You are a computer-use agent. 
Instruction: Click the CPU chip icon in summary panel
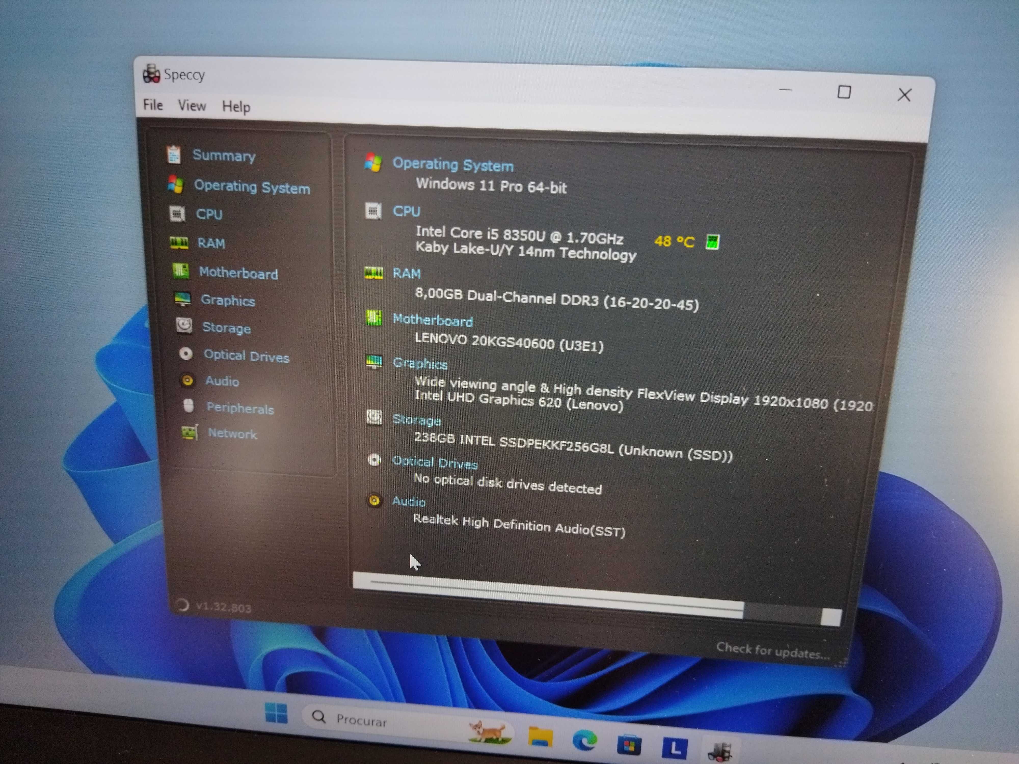click(x=373, y=211)
